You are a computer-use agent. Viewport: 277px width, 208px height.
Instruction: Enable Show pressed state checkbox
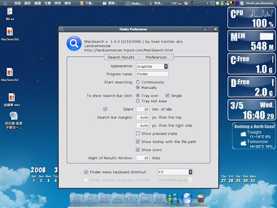point(138,133)
